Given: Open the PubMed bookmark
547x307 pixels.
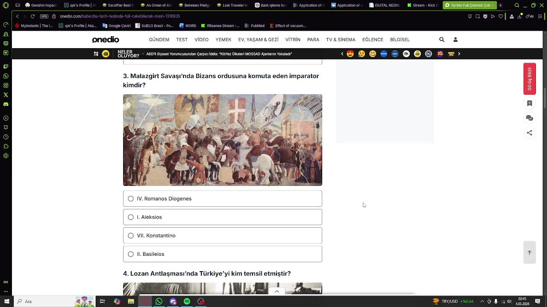Looking at the screenshot, I should pos(254,26).
